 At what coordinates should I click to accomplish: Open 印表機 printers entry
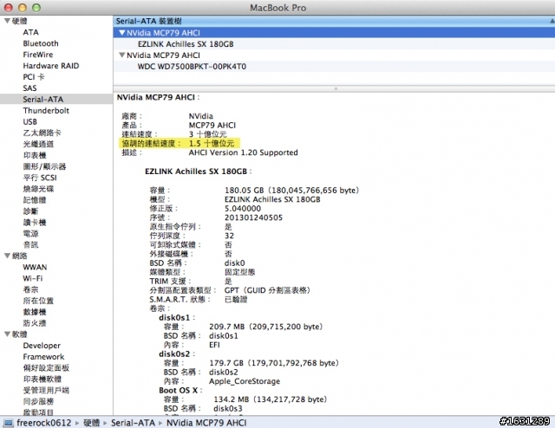pos(35,155)
